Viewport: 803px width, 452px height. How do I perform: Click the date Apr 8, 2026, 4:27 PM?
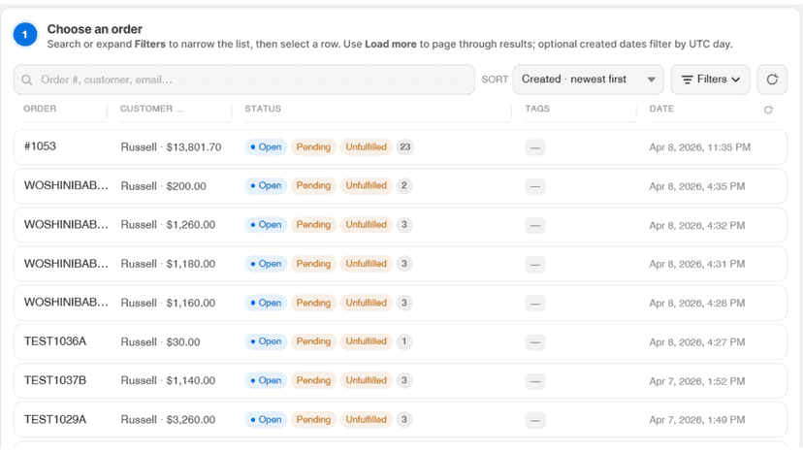[697, 342]
